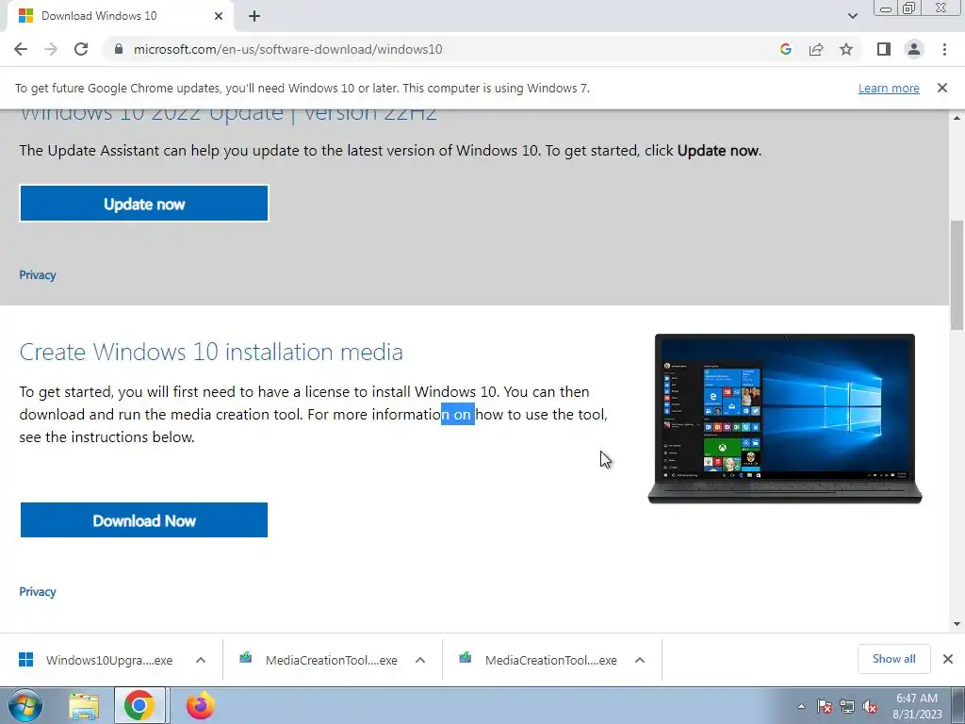The width and height of the screenshot is (965, 724).
Task: Open the tab search dropdown
Action: pos(852,16)
